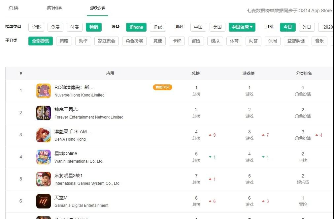The height and width of the screenshot is (219, 334).
Task: Filter subcategory by 益智解谜
Action: (x=296, y=41)
